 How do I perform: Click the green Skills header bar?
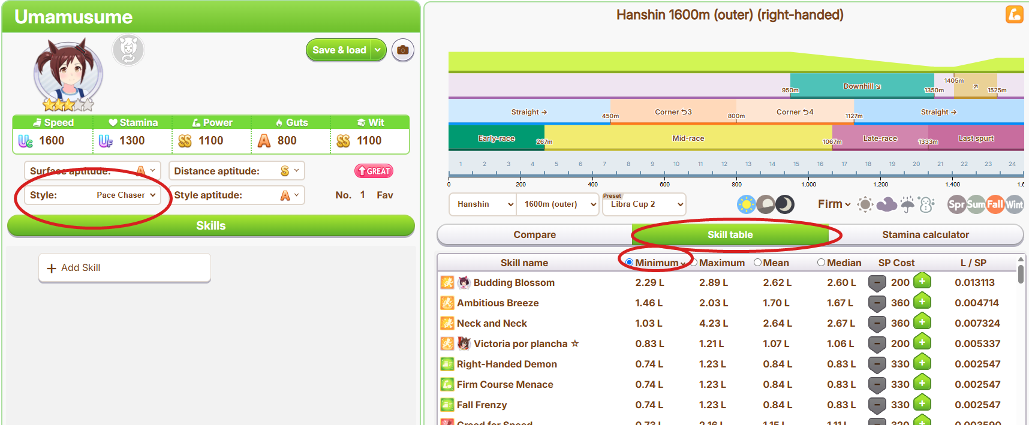[211, 225]
